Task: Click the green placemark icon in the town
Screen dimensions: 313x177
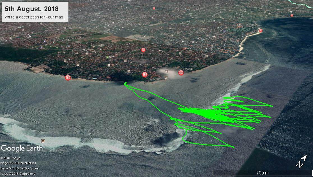Action: click(x=107, y=57)
